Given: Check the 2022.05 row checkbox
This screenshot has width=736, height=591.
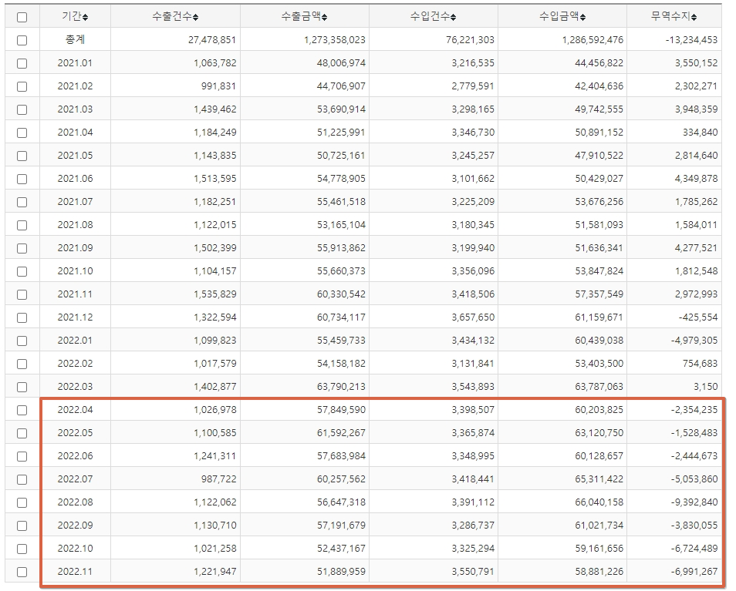Looking at the screenshot, I should [22, 434].
